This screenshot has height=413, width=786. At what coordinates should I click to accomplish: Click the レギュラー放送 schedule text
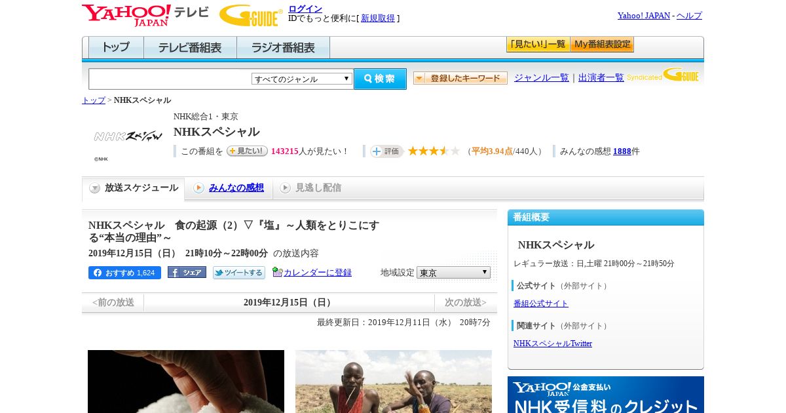594,264
